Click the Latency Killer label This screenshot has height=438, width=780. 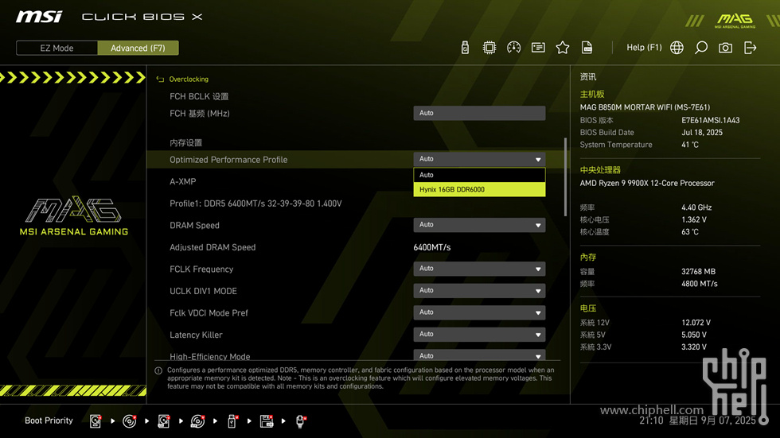(x=196, y=335)
